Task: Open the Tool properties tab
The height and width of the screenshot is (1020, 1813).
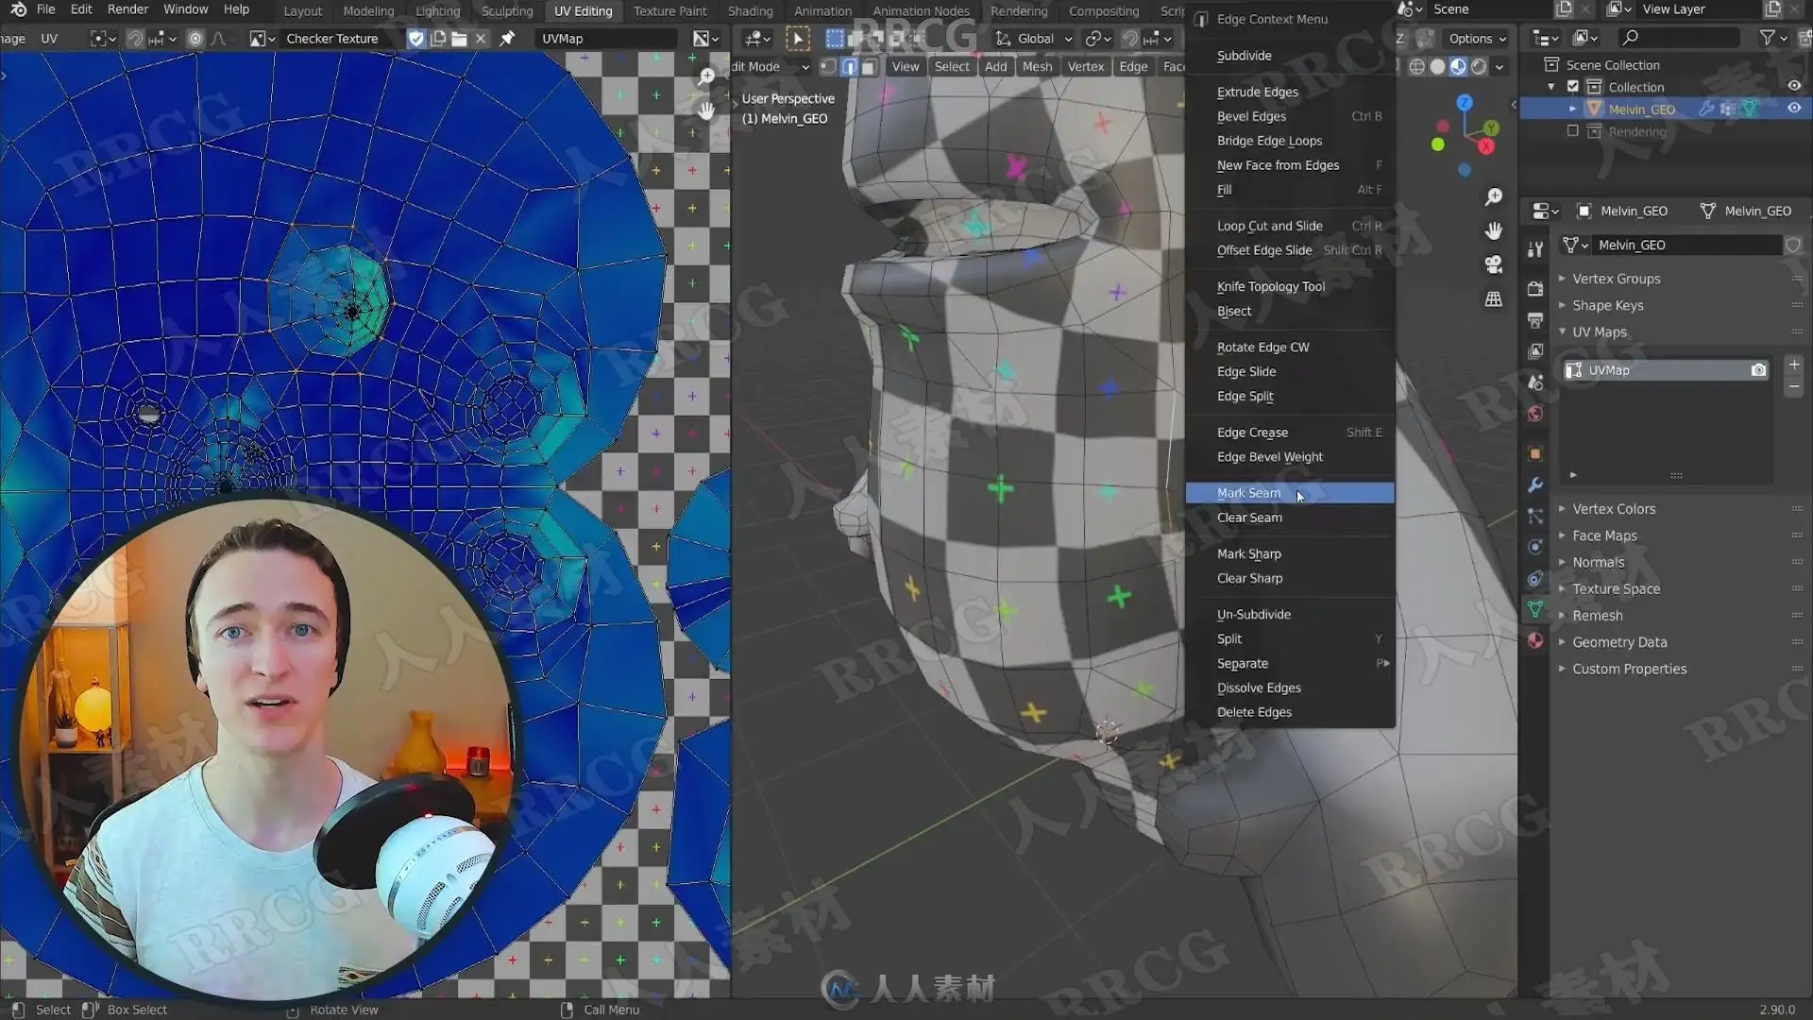Action: pyautogui.click(x=1535, y=249)
